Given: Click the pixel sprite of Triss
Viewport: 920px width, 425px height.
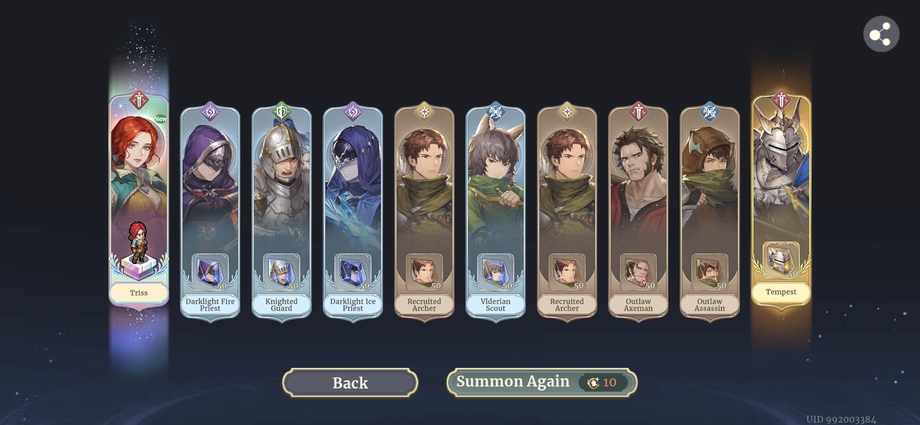Looking at the screenshot, I should [x=138, y=242].
